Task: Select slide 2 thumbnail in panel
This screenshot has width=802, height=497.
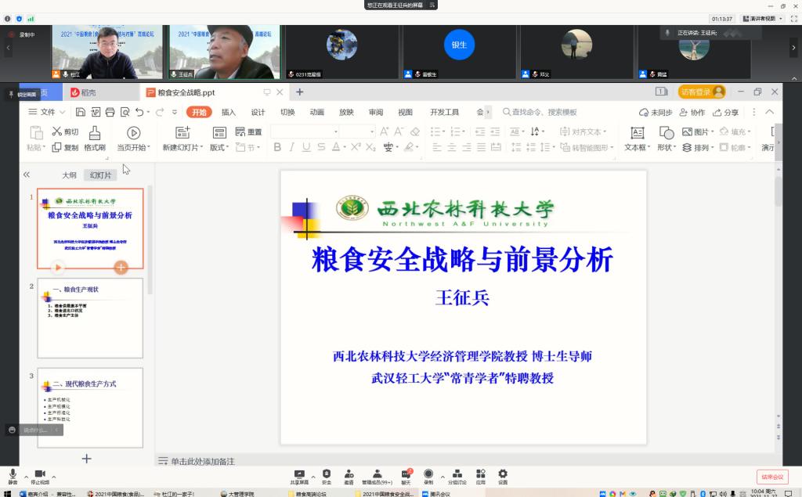Action: click(90, 318)
